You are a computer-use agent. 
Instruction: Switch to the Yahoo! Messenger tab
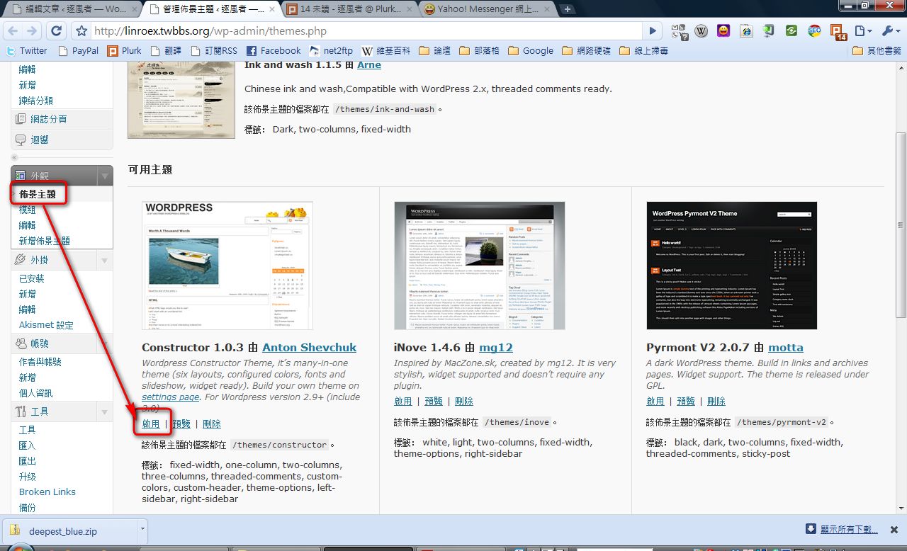[485, 9]
